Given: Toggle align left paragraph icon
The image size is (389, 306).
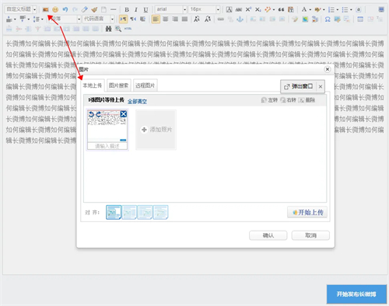Looking at the screenshot, I should coord(156,19).
